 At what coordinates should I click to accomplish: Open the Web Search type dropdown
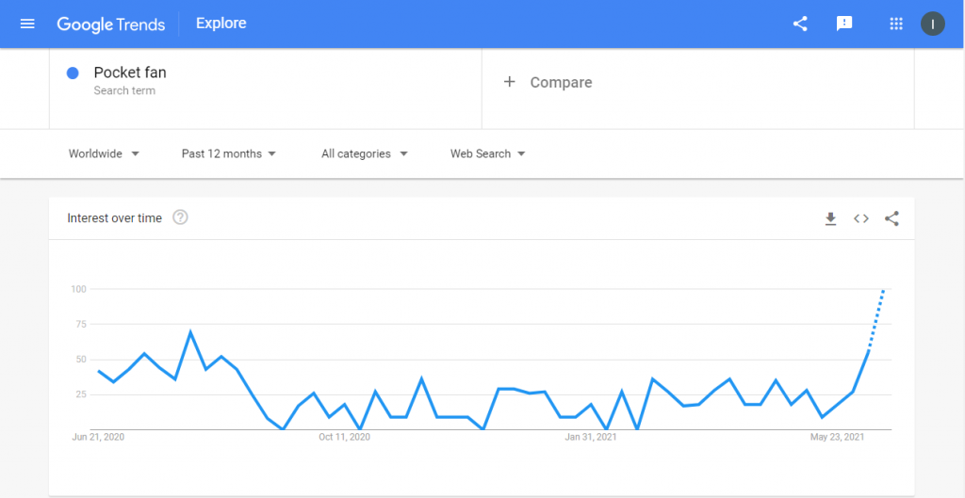pos(487,153)
